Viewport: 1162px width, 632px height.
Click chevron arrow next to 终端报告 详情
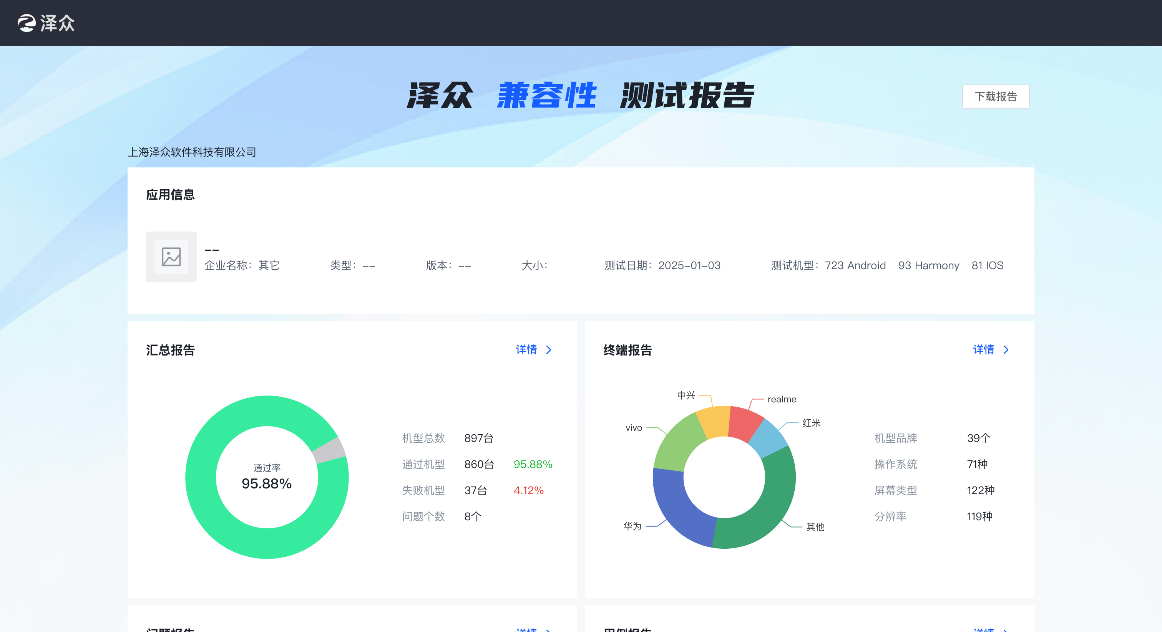(1006, 349)
